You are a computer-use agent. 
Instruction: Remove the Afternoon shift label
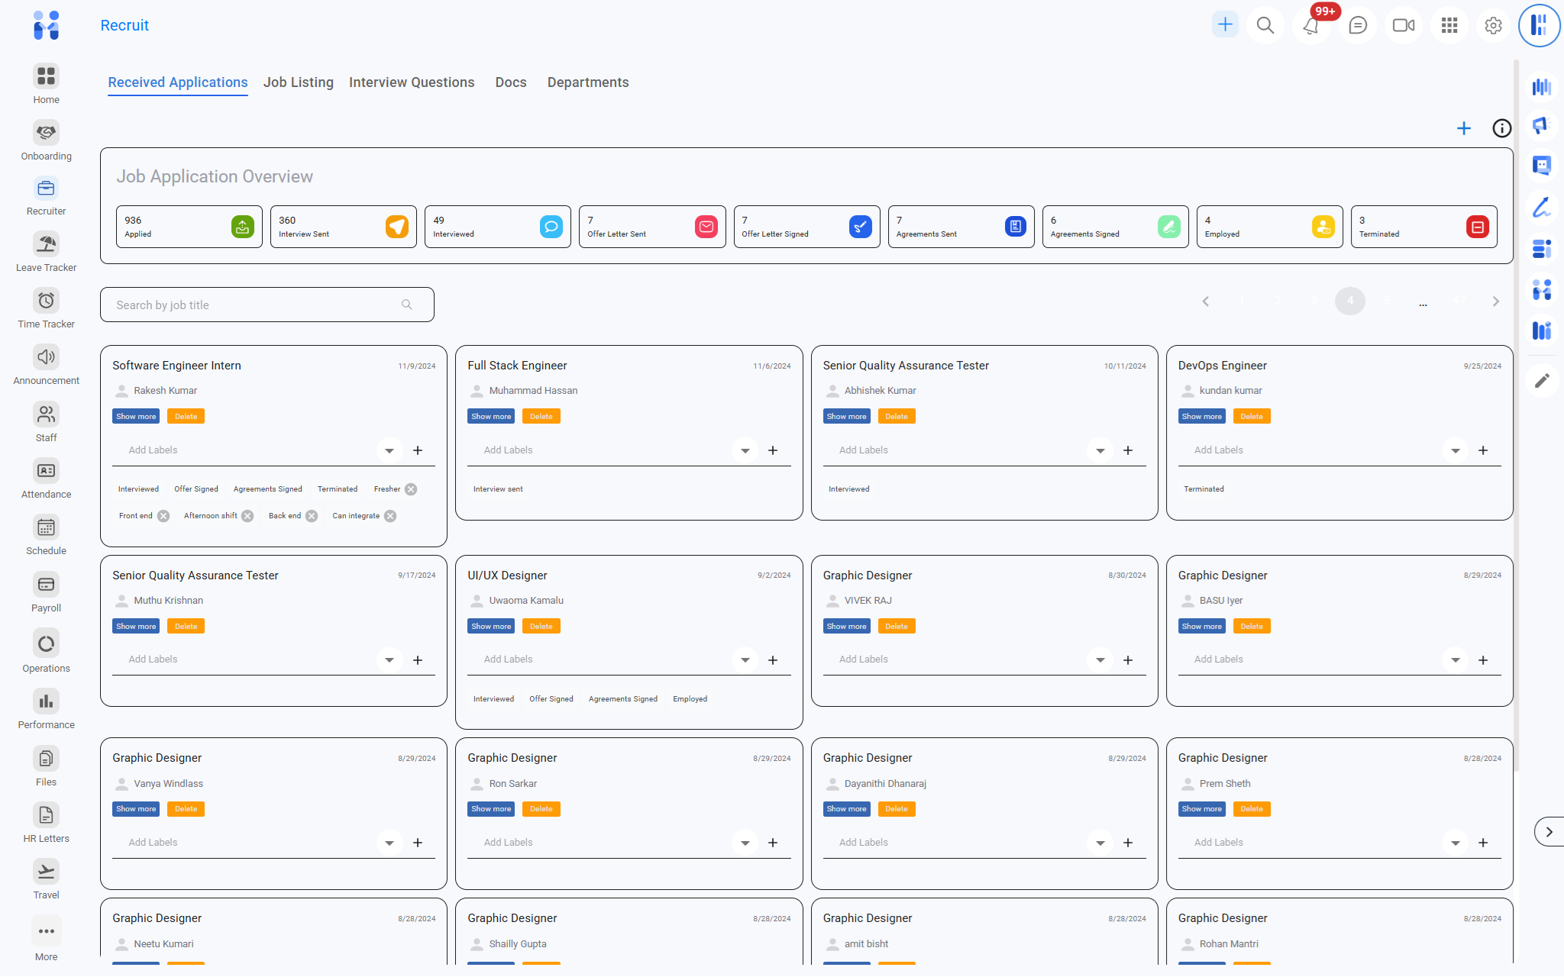(247, 517)
